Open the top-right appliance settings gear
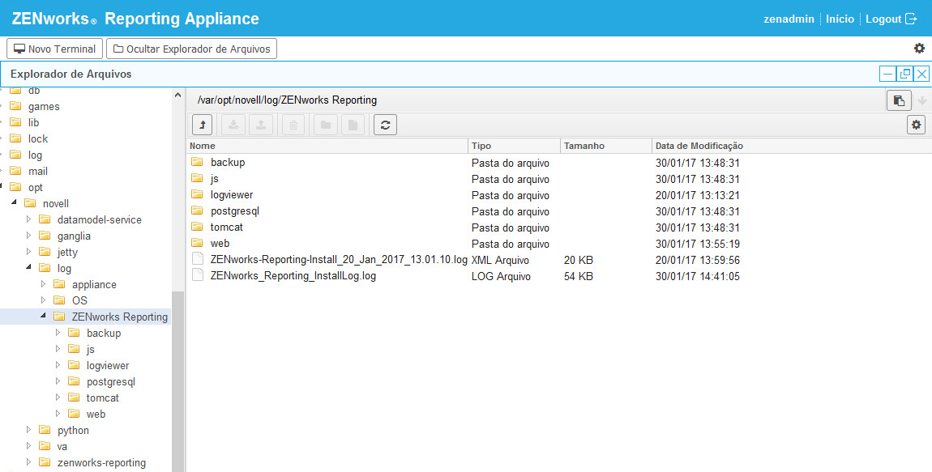Screen dimensions: 932x472 coord(919,49)
